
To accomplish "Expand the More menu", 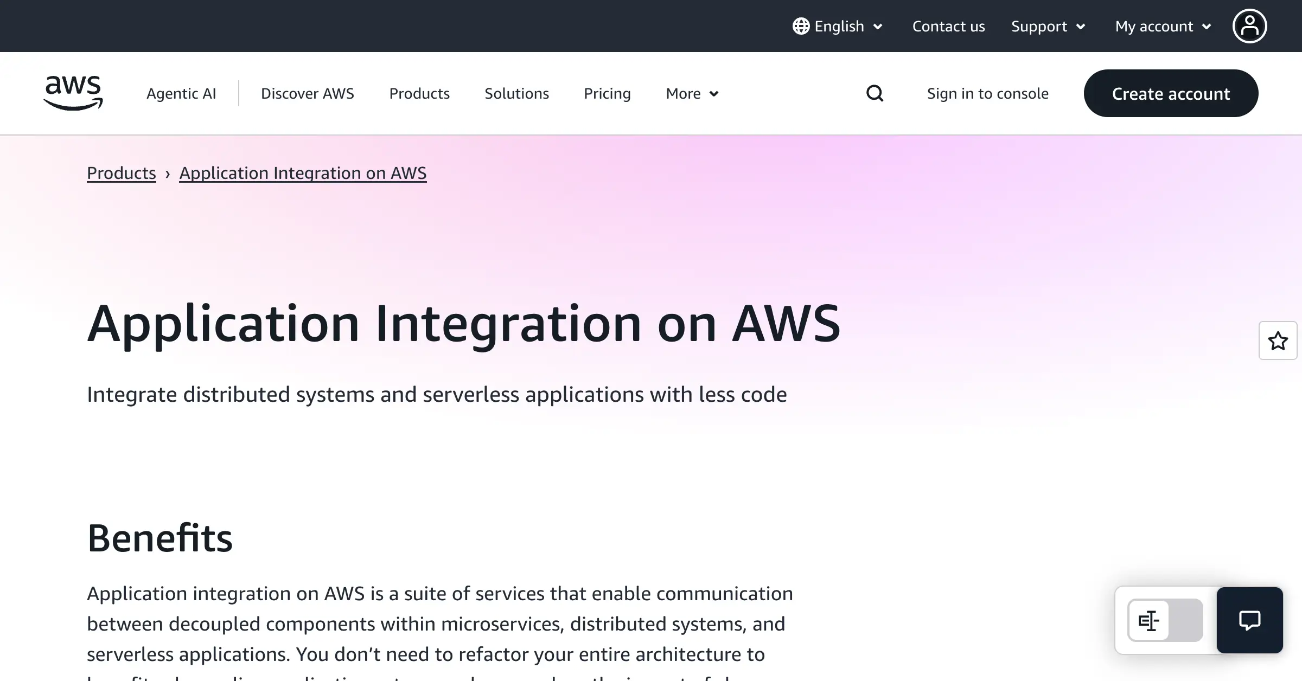I will pos(692,93).
